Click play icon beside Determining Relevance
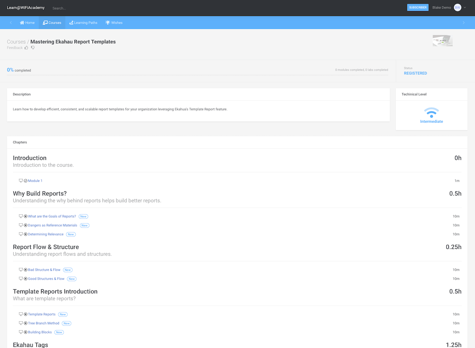 point(26,234)
